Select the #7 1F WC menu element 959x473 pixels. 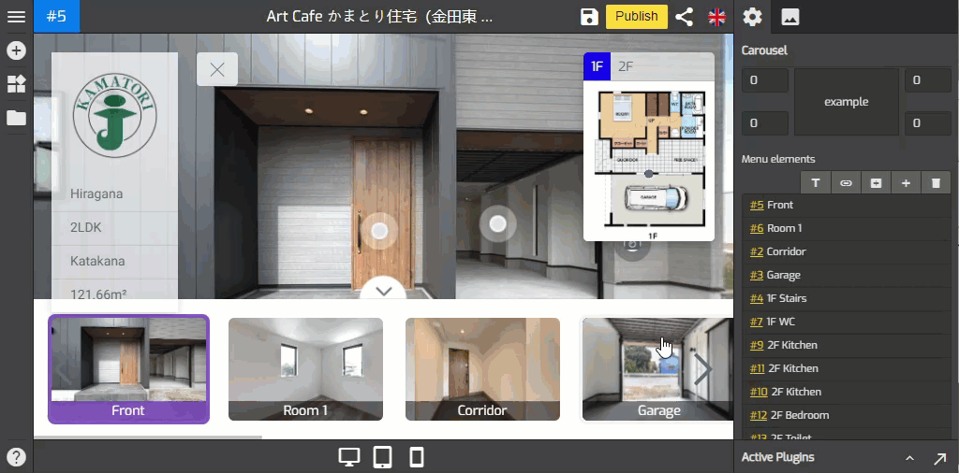pos(847,322)
